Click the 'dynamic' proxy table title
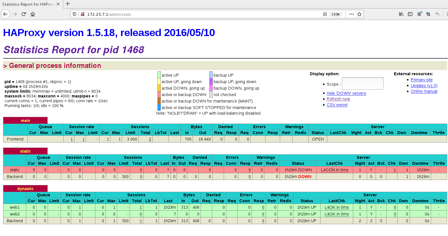 coord(25,189)
